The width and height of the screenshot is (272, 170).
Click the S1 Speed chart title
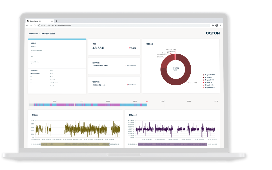133,115
